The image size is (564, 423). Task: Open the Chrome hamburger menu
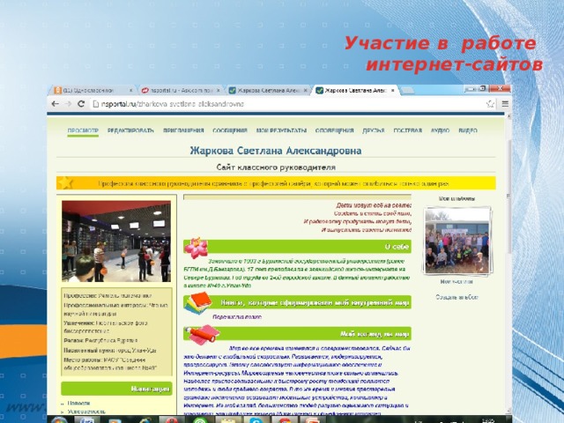505,104
